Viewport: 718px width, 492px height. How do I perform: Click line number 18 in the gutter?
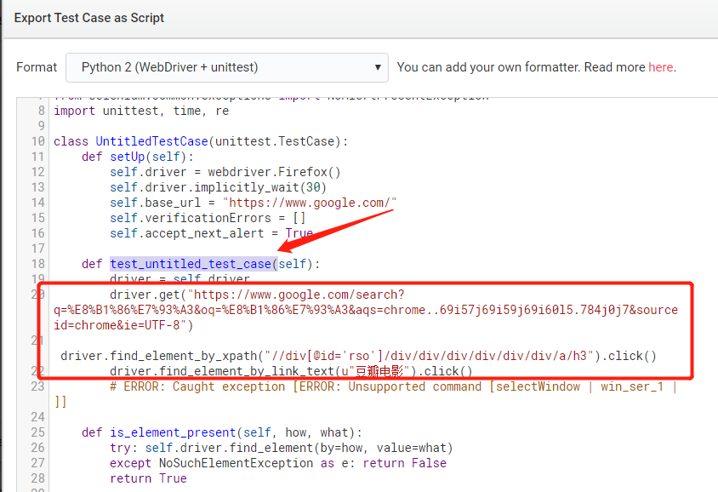pyautogui.click(x=38, y=264)
